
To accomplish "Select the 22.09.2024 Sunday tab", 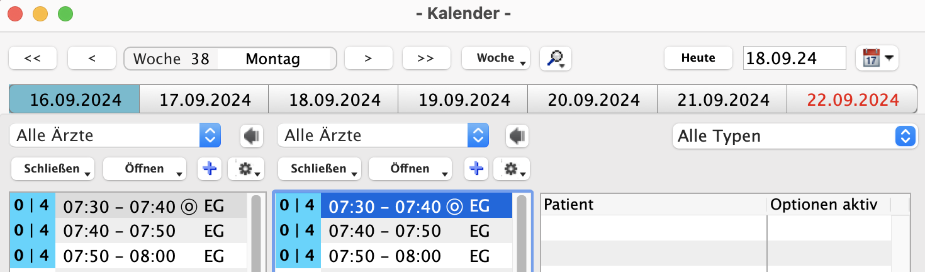I will pos(852,99).
